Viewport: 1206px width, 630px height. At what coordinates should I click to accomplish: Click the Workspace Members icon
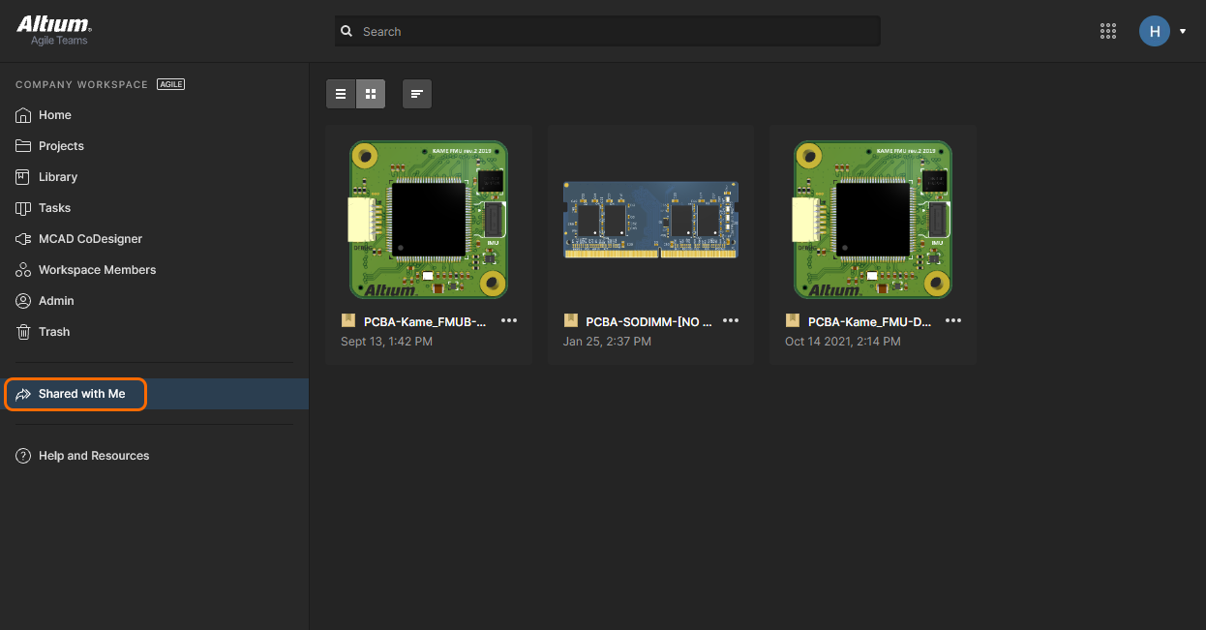[24, 270]
